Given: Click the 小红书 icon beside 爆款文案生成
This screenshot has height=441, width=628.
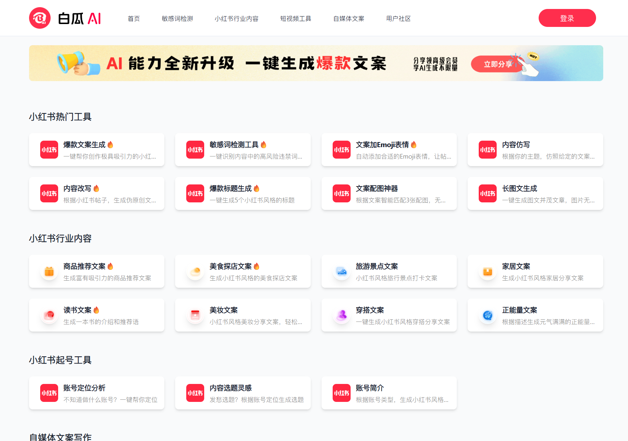Looking at the screenshot, I should click(x=49, y=150).
